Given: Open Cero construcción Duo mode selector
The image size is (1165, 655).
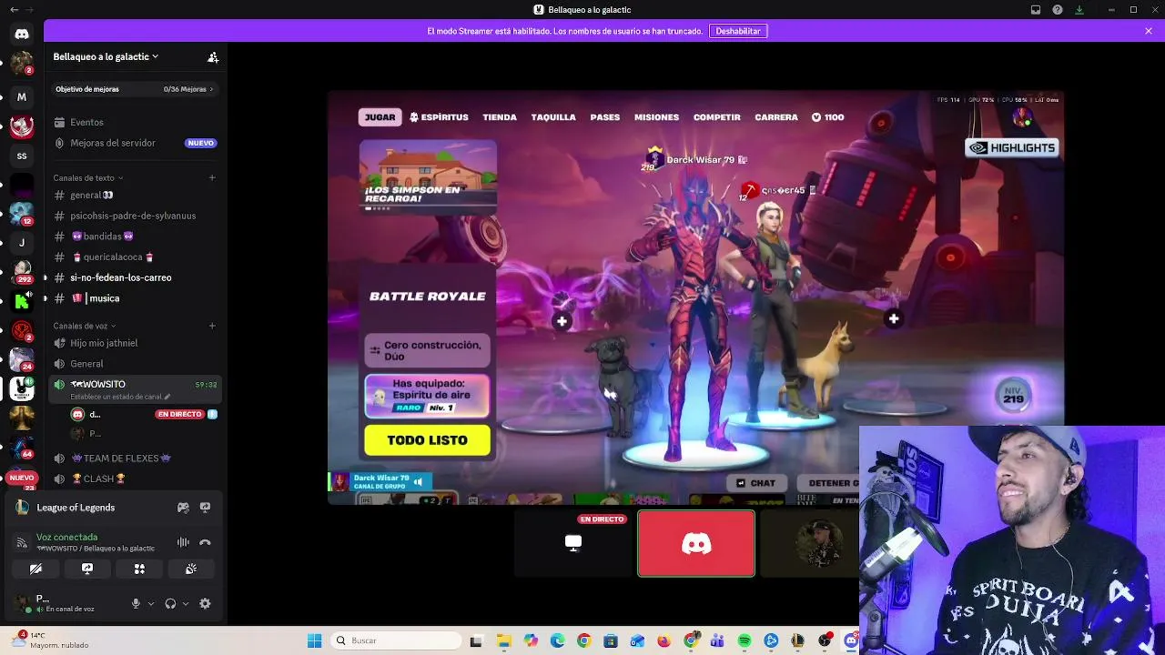Looking at the screenshot, I should [428, 350].
